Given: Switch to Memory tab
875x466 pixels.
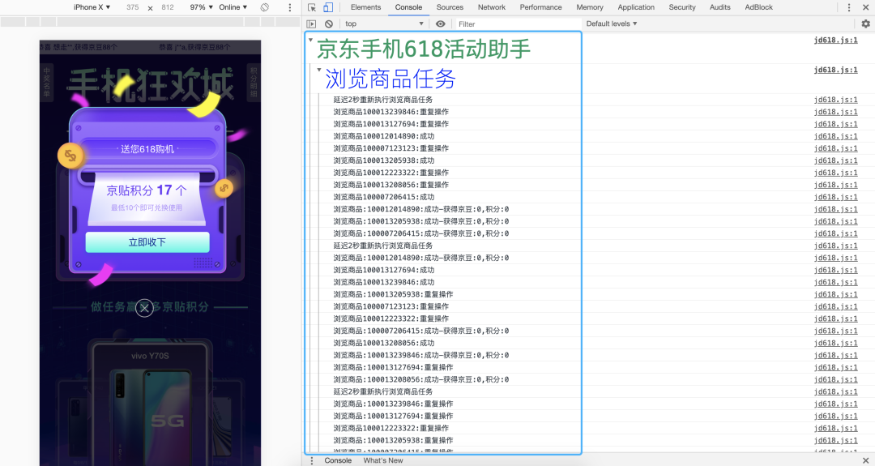Looking at the screenshot, I should 590,7.
